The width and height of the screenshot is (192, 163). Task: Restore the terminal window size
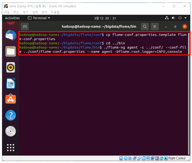pos(175,27)
